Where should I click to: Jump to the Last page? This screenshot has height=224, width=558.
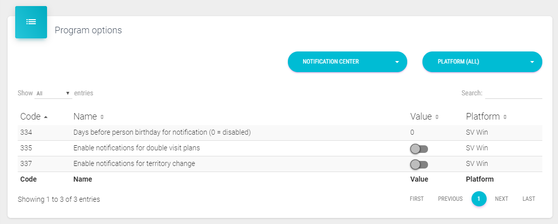pos(529,199)
